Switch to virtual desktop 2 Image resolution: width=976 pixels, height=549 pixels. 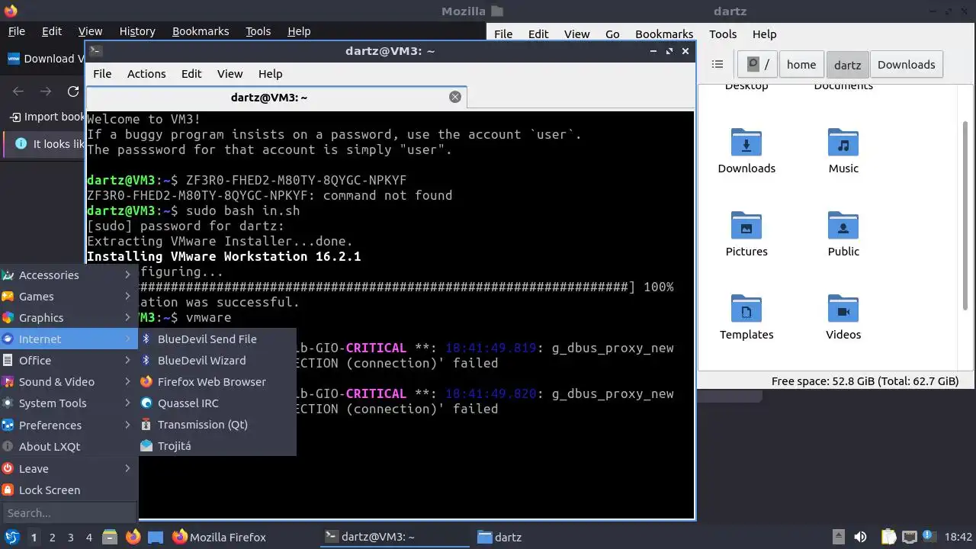point(52,538)
